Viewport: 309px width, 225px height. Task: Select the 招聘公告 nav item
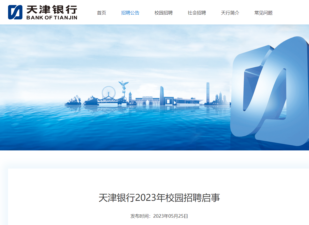pos(130,13)
